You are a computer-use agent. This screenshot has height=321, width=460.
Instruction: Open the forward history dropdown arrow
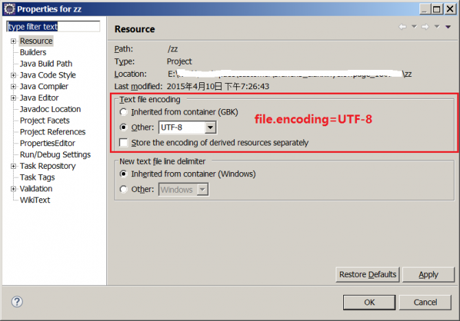click(x=437, y=27)
